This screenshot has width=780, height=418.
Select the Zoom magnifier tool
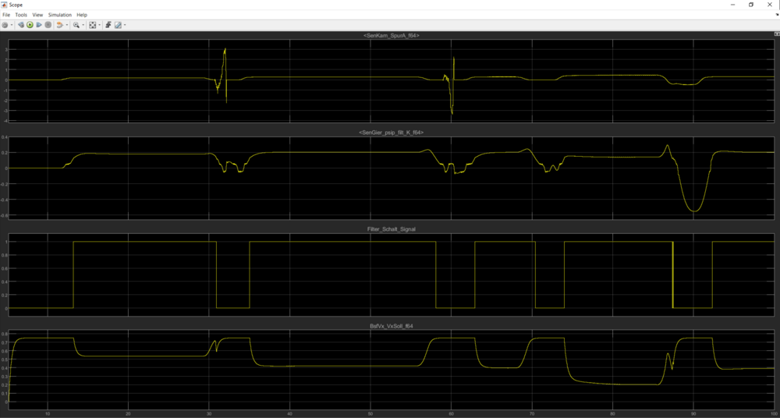tap(76, 25)
